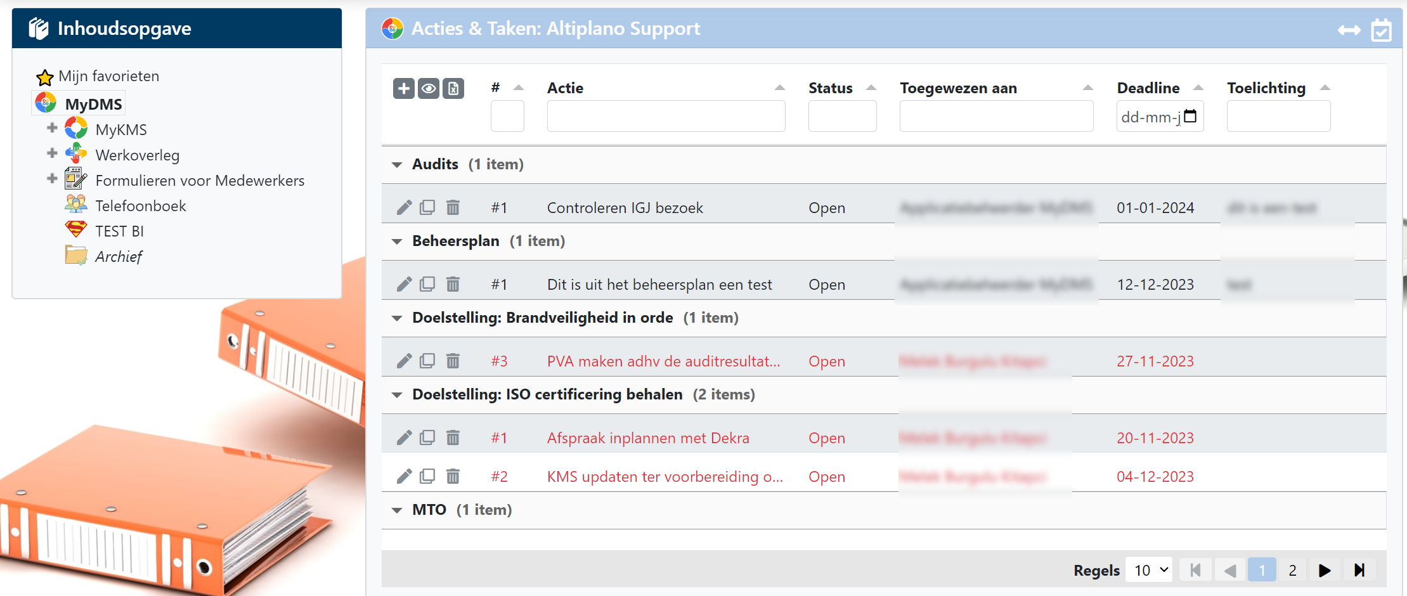The width and height of the screenshot is (1407, 596).
Task: Collapse the Doelstelling: ISO certificering behalen group
Action: coord(397,395)
